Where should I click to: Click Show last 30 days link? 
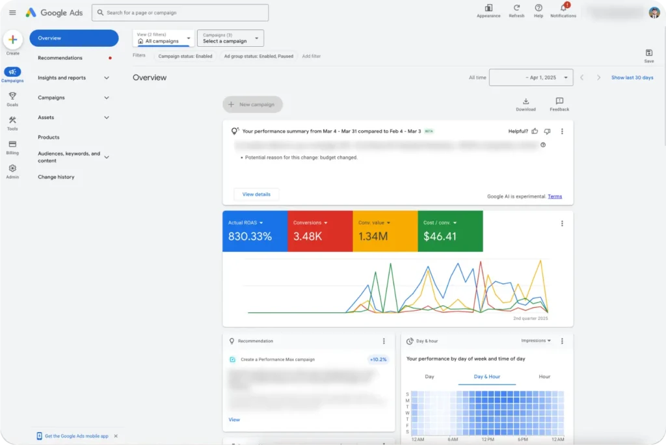pyautogui.click(x=632, y=77)
